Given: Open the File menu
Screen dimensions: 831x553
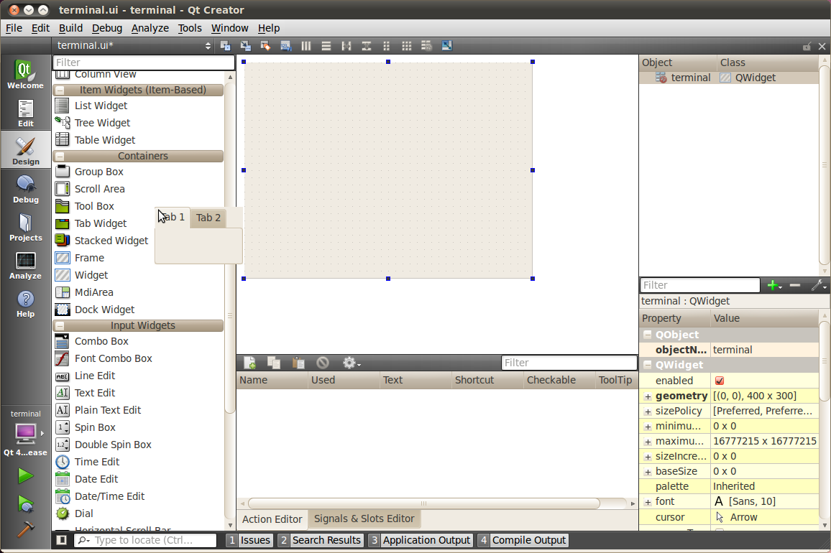Looking at the screenshot, I should point(14,28).
